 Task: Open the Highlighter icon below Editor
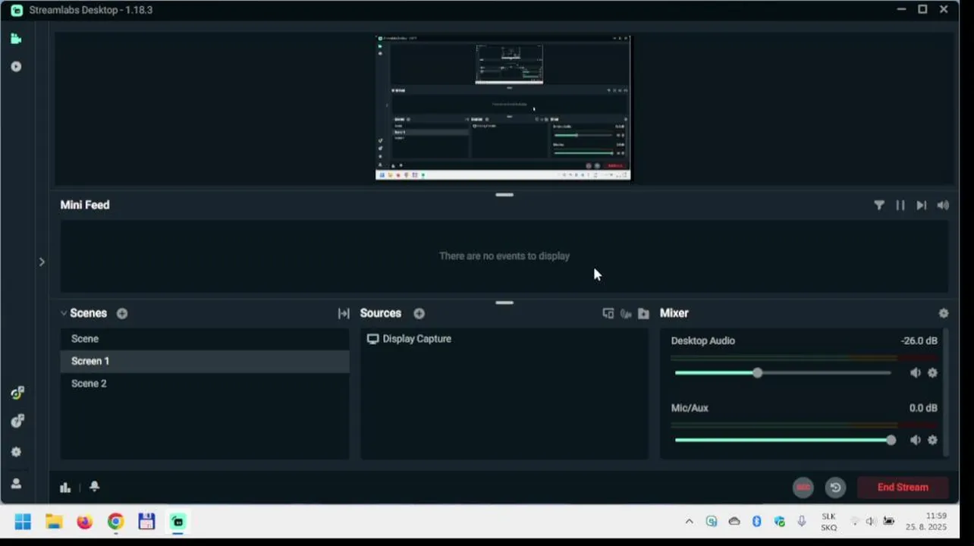coord(16,67)
